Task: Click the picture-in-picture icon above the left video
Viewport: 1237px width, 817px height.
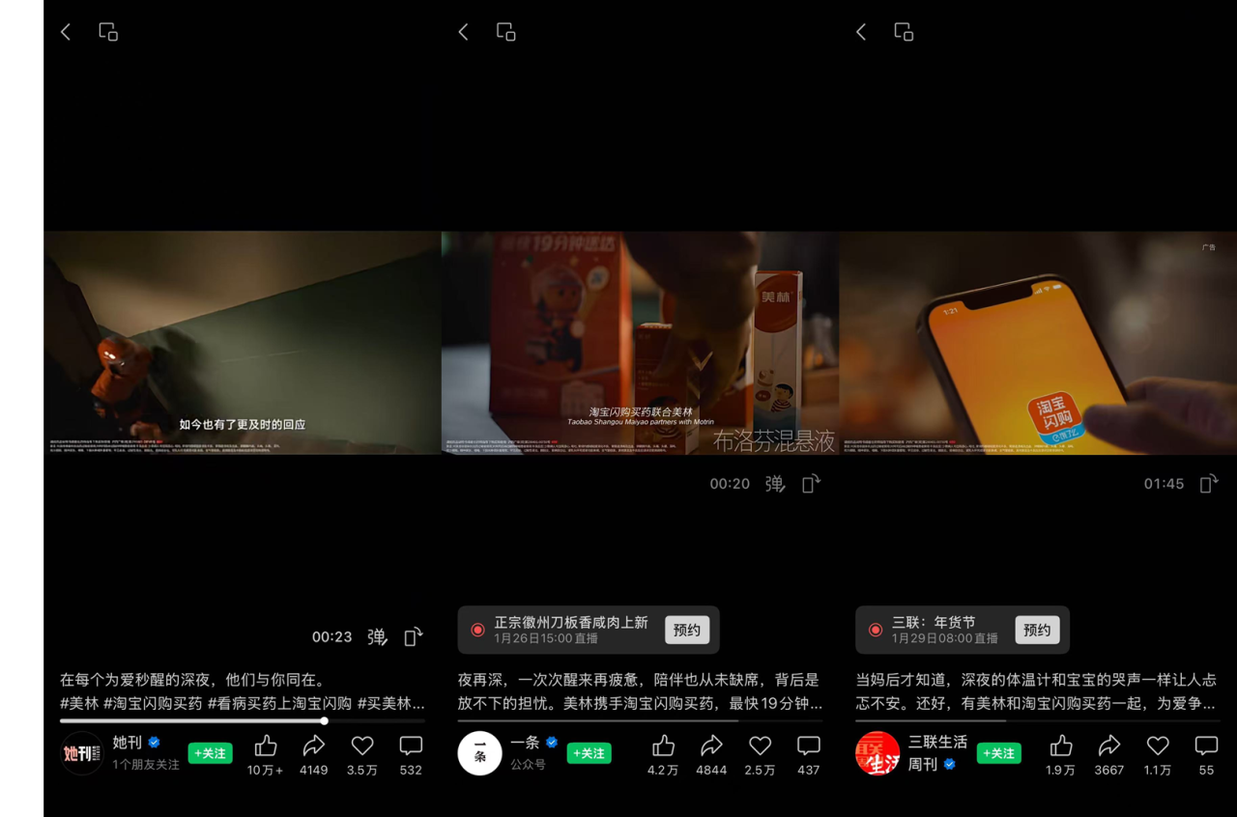Action: [107, 31]
